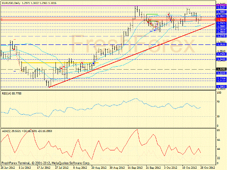Click the 3 Oct 2012 date label
This screenshot has height=170, width=227.
pyautogui.click(x=171, y=168)
